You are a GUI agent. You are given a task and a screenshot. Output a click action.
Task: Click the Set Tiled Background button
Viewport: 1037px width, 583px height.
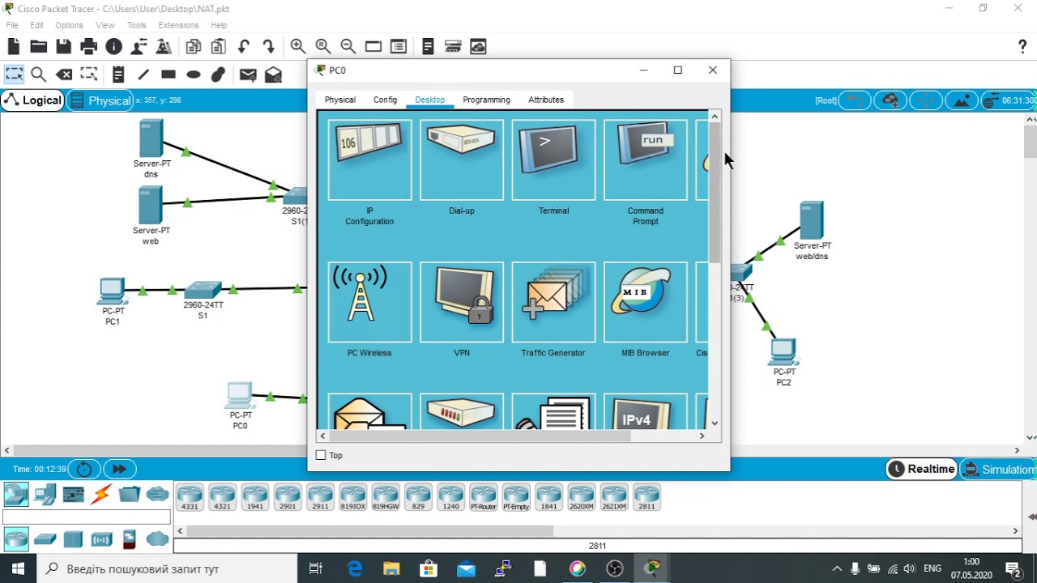962,100
